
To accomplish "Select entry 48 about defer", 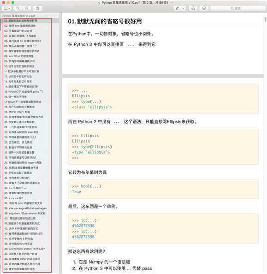I will (22, 259).
